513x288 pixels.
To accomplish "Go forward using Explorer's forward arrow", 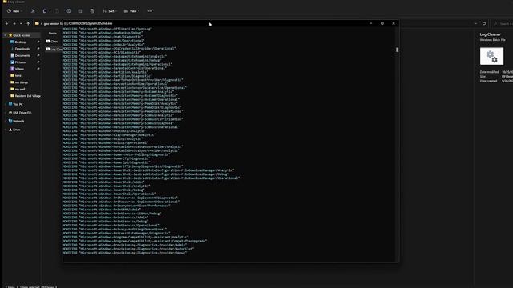I will [14, 23].
